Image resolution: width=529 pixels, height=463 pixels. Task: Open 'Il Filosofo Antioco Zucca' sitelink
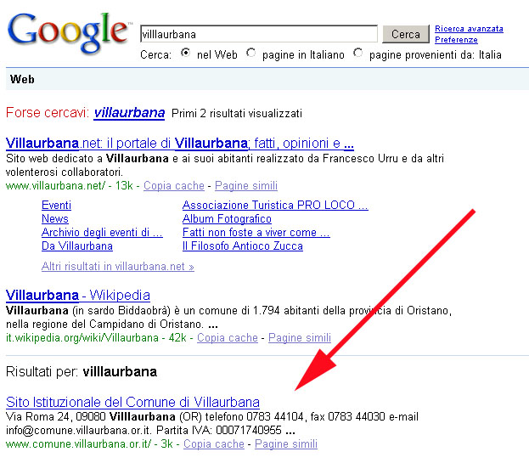click(x=243, y=246)
